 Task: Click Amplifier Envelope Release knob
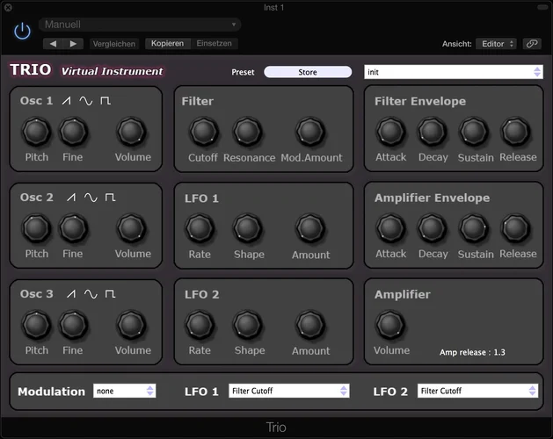click(515, 228)
